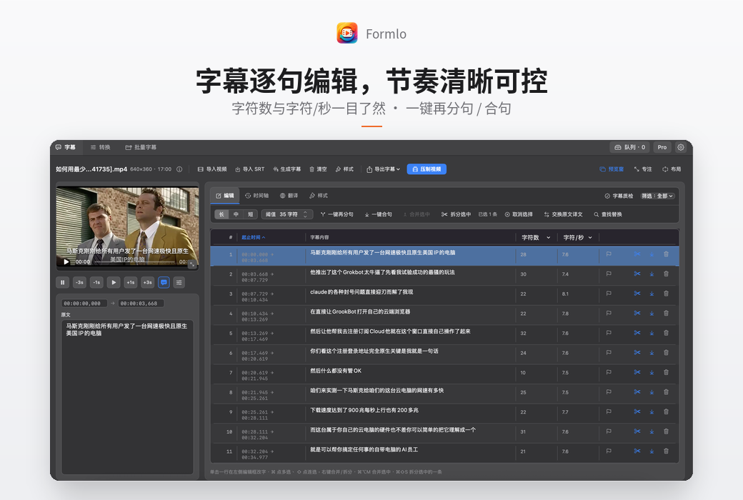Open the 队列 · 0 queue button
Image resolution: width=743 pixels, height=500 pixels.
pyautogui.click(x=629, y=147)
